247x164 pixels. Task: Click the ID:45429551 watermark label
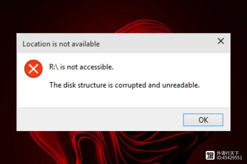click(229, 158)
